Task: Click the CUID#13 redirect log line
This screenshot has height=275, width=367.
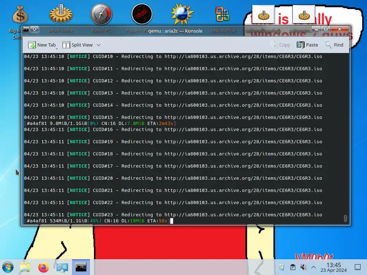Action: point(173,93)
